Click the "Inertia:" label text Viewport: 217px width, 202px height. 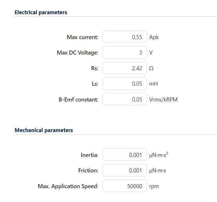tap(89, 155)
